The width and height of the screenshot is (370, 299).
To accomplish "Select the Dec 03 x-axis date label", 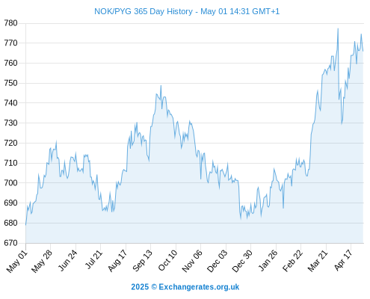I will point(217,261).
